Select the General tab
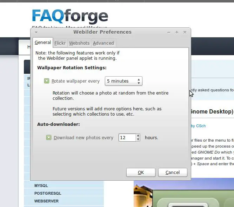This screenshot has width=234, height=207. (43, 43)
